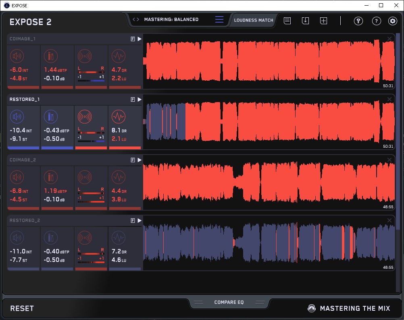
Task: Click the peaks icon for CDIMAGE_2
Action: pos(51,177)
